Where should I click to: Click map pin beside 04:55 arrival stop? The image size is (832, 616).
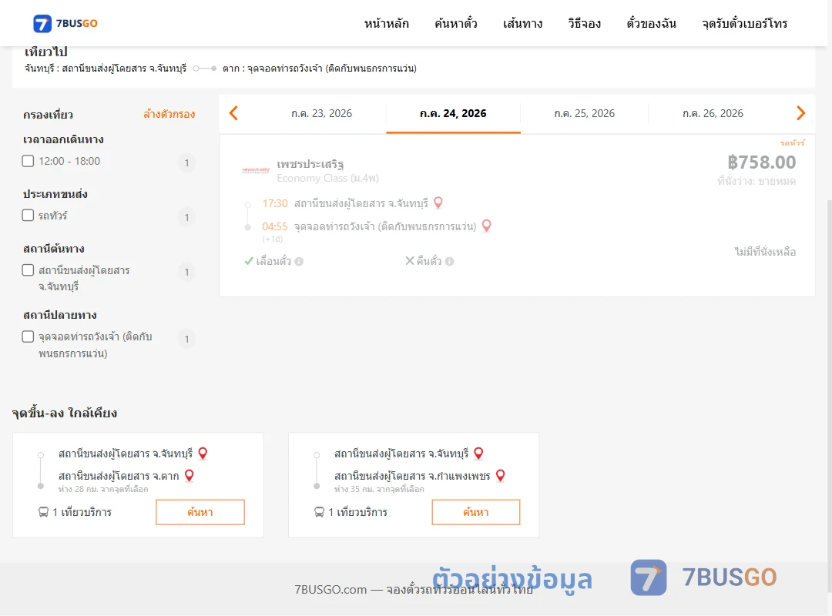(486, 226)
